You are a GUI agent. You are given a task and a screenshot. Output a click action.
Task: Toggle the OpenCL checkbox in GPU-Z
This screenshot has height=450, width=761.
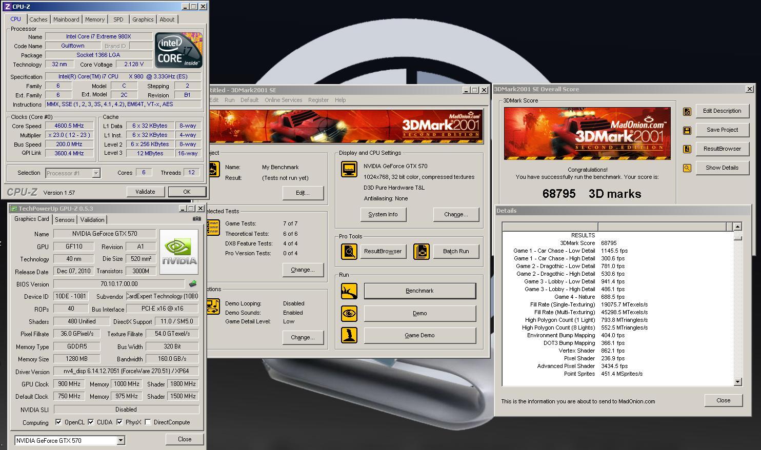(58, 422)
